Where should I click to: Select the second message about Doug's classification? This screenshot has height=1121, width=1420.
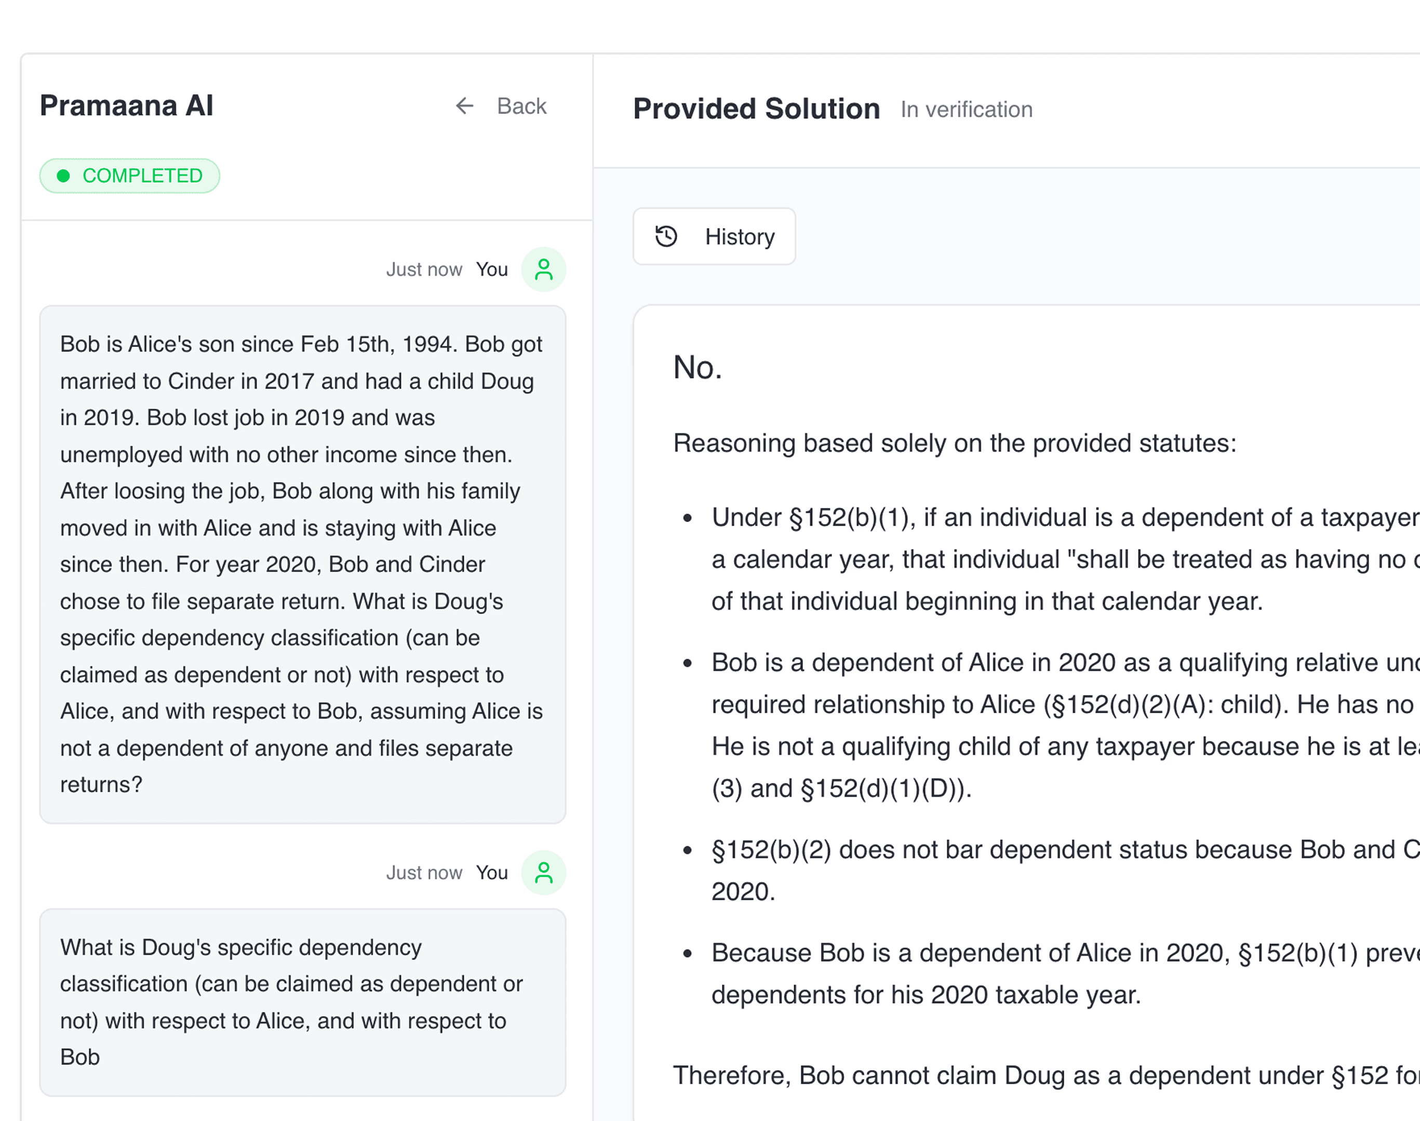[x=302, y=1002]
